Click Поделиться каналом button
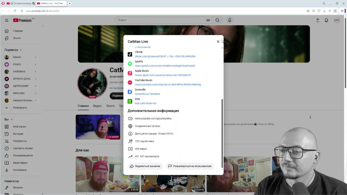 coord(145,166)
